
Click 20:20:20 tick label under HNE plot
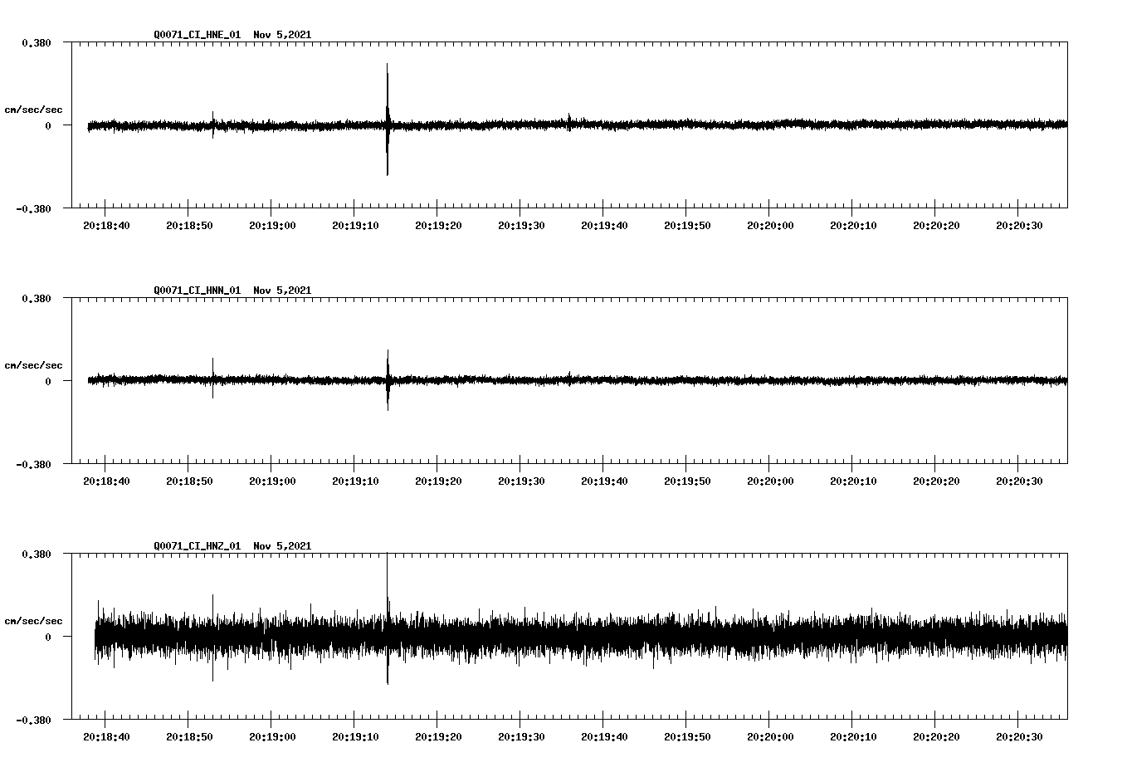pos(936,225)
